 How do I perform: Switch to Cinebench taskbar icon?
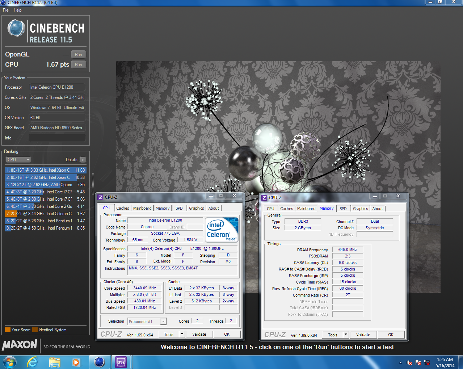coord(99,362)
